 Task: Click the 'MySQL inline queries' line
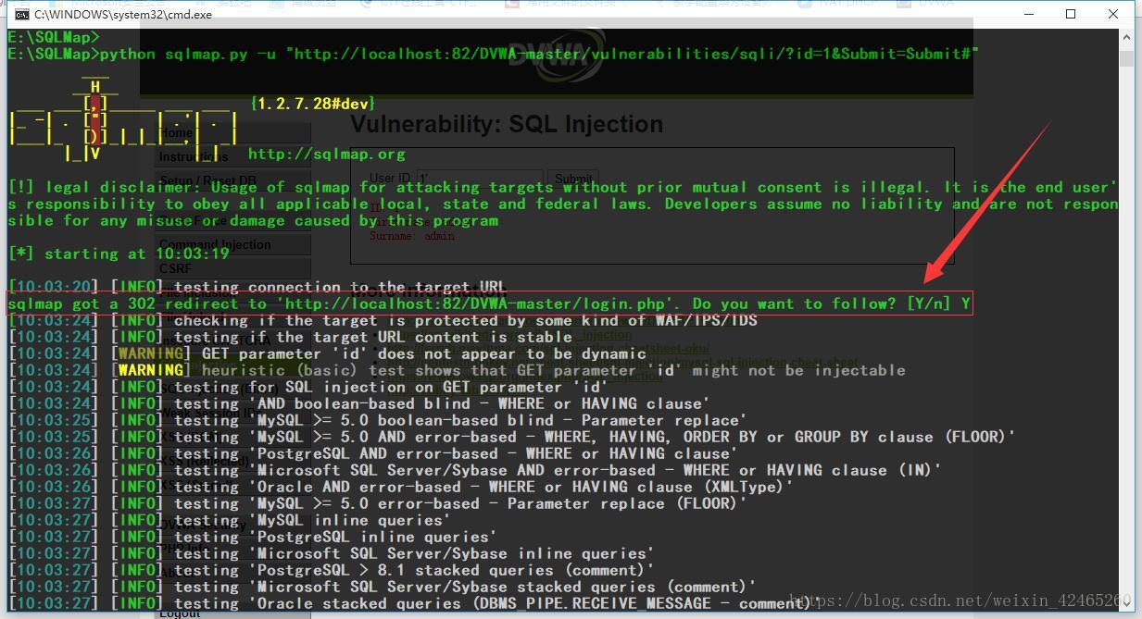(230, 520)
